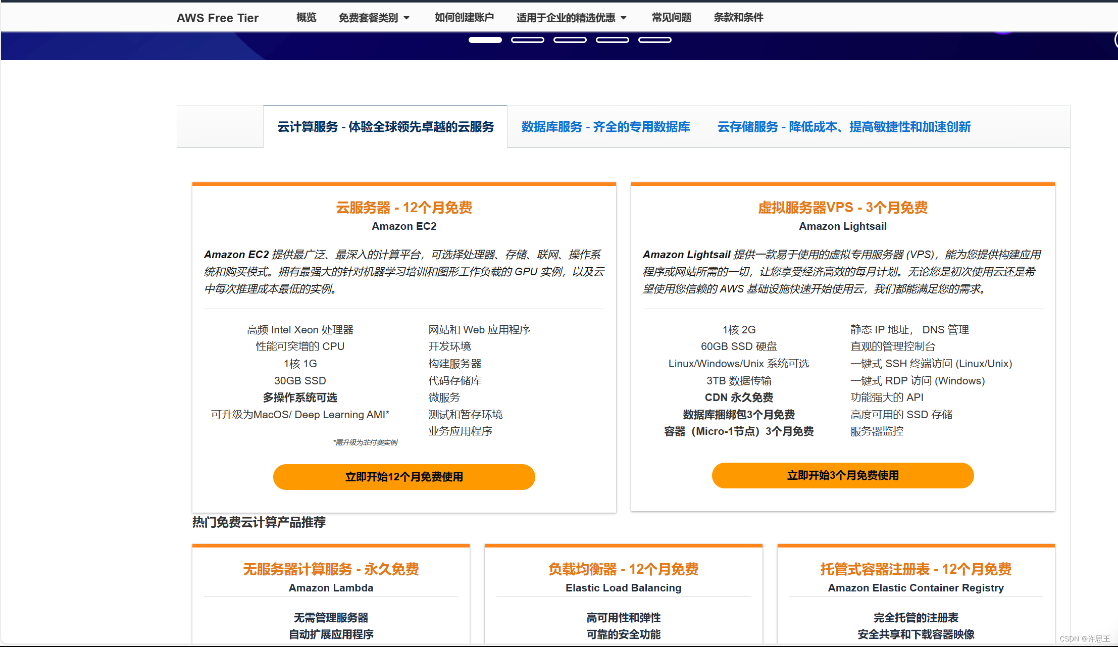Click 热门免费云计算产品推荐 section title
This screenshot has height=647, width=1118.
point(259,522)
